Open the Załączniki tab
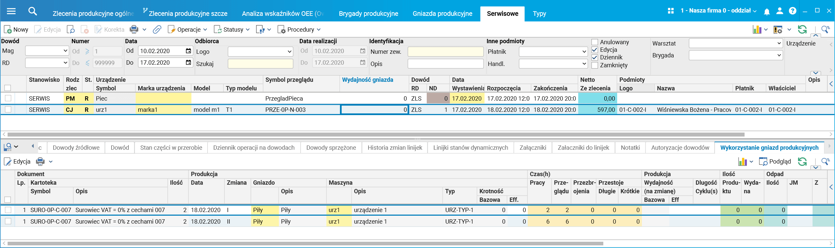The image size is (835, 248). 533,148
